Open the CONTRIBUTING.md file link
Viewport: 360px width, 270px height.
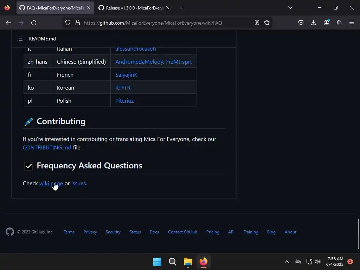(47, 147)
